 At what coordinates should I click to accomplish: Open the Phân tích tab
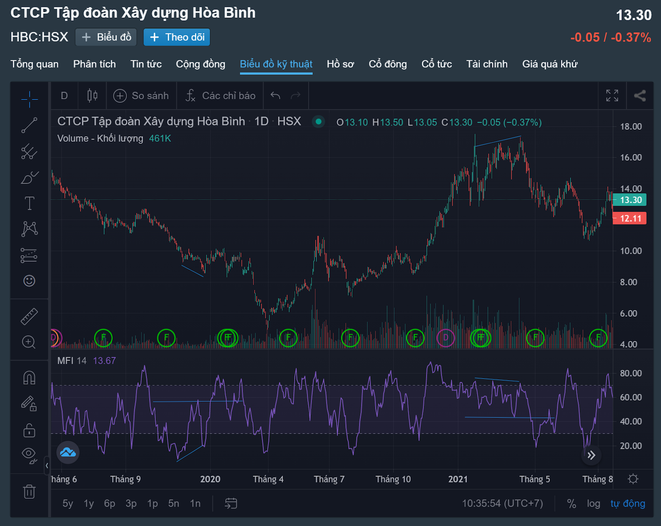click(x=95, y=64)
